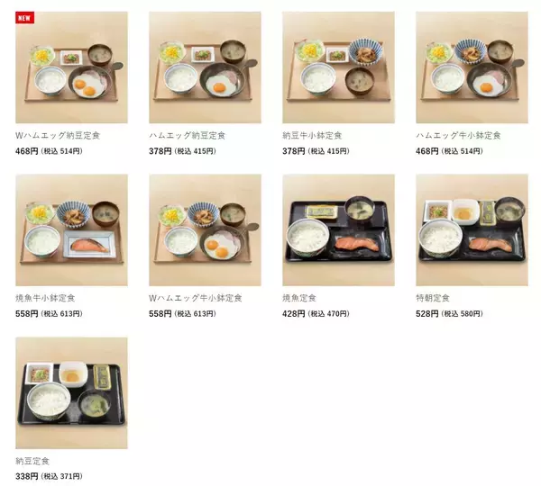Open the Wハムエッグ牛小鉢定食 photo
The height and width of the screenshot is (486, 541).
(205, 230)
